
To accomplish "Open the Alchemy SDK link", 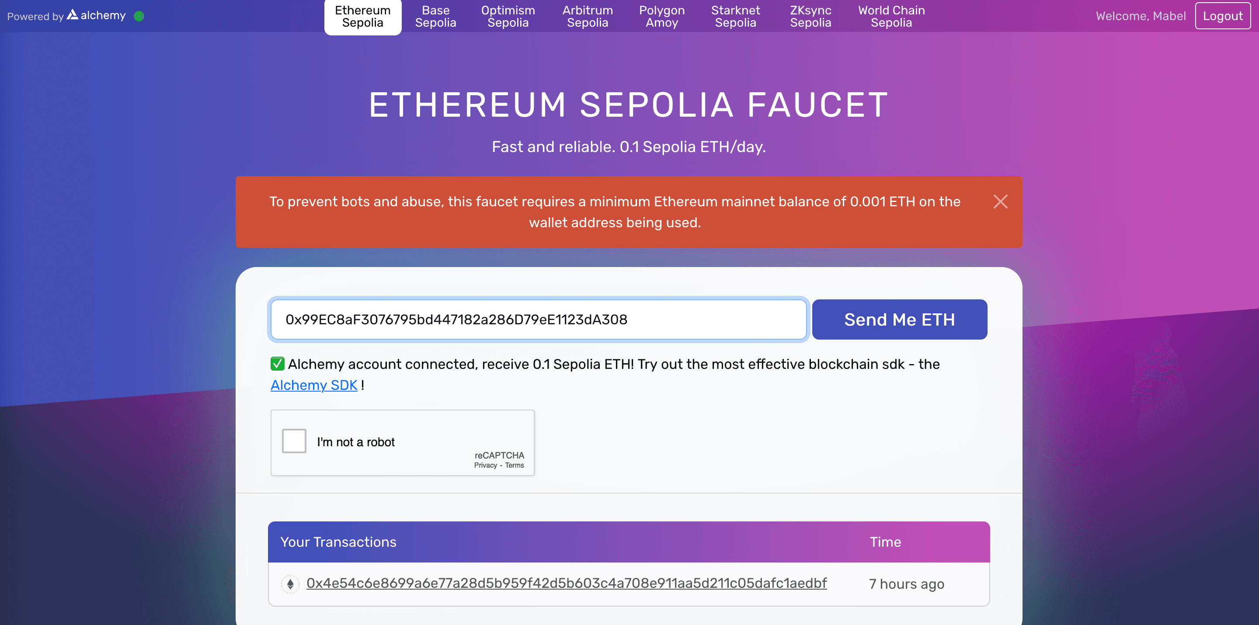I will [314, 385].
